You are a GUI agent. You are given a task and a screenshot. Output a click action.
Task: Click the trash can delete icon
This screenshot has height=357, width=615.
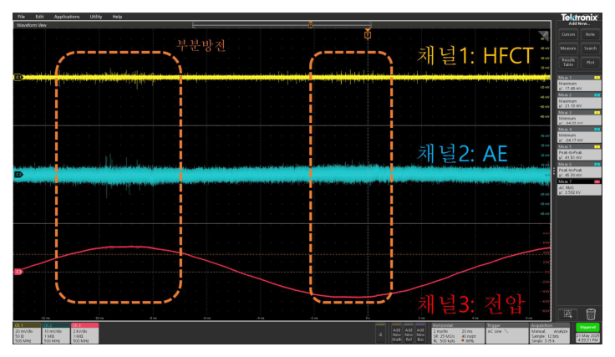591,313
